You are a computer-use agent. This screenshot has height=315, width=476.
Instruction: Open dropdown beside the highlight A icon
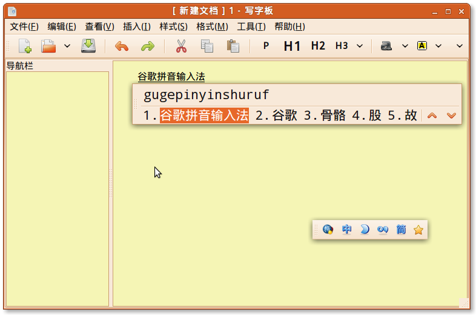pos(438,46)
